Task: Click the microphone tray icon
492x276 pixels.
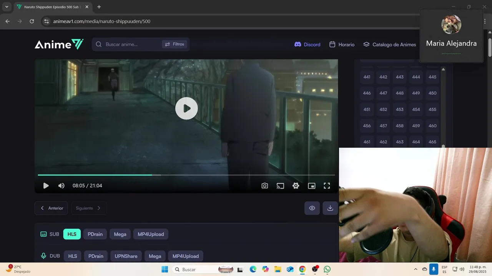Action: tap(434, 269)
